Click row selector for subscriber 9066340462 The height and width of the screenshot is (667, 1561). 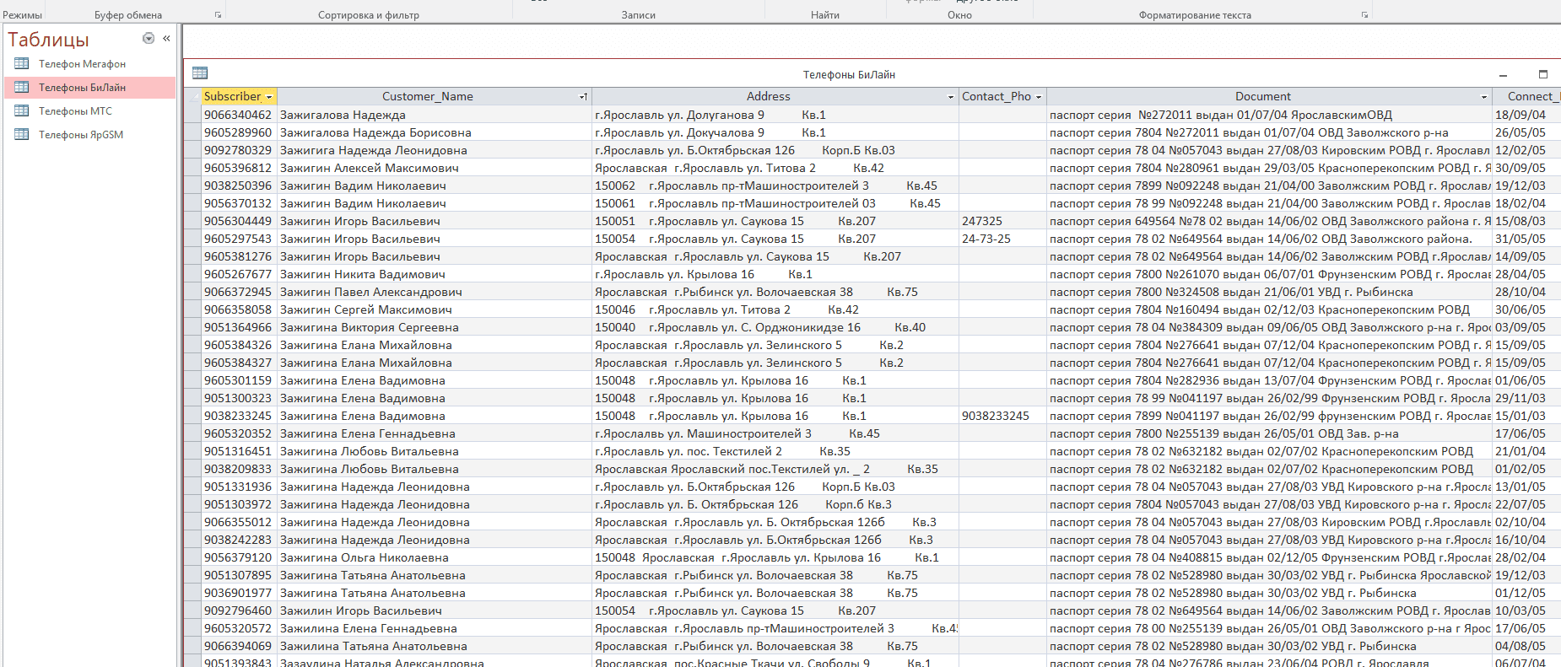(x=192, y=115)
